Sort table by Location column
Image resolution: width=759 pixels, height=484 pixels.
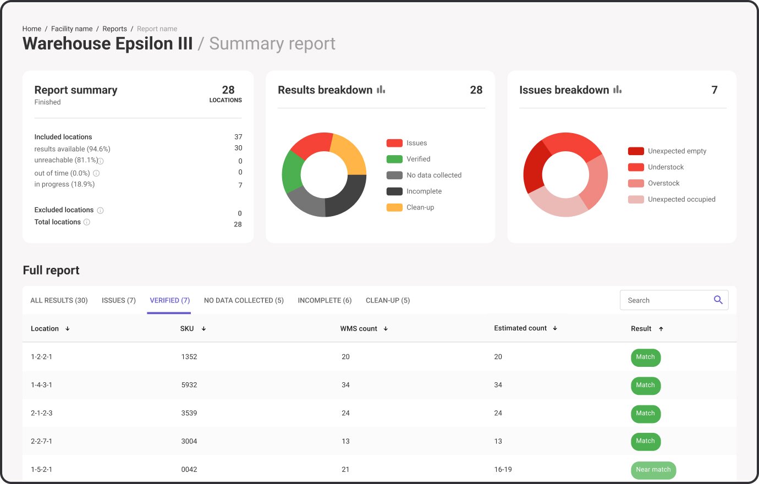[67, 329]
